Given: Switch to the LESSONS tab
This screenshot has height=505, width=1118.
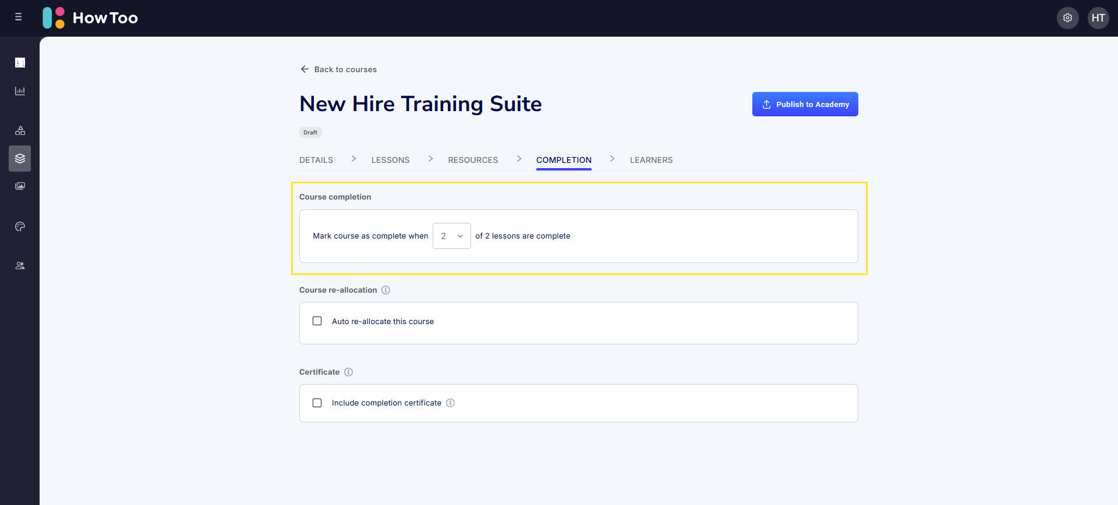Looking at the screenshot, I should pyautogui.click(x=390, y=160).
